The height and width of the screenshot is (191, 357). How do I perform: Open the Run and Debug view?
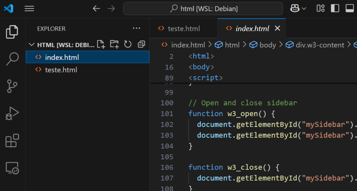click(12, 114)
